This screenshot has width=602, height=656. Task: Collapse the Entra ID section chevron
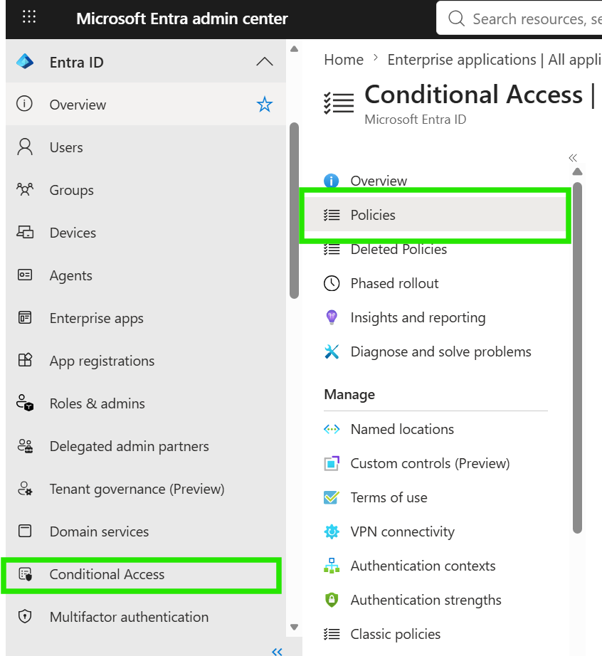tap(265, 62)
